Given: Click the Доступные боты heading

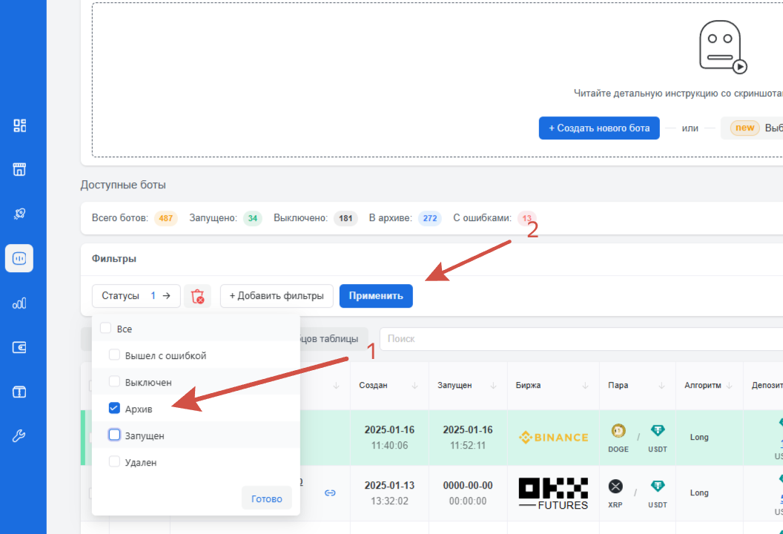Looking at the screenshot, I should tap(123, 185).
